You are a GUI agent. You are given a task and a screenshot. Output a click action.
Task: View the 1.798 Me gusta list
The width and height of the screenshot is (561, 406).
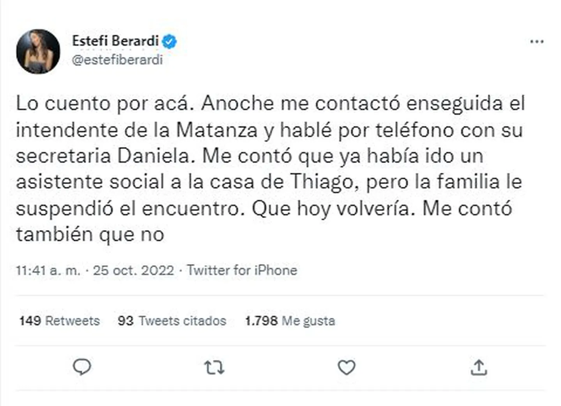click(x=290, y=321)
